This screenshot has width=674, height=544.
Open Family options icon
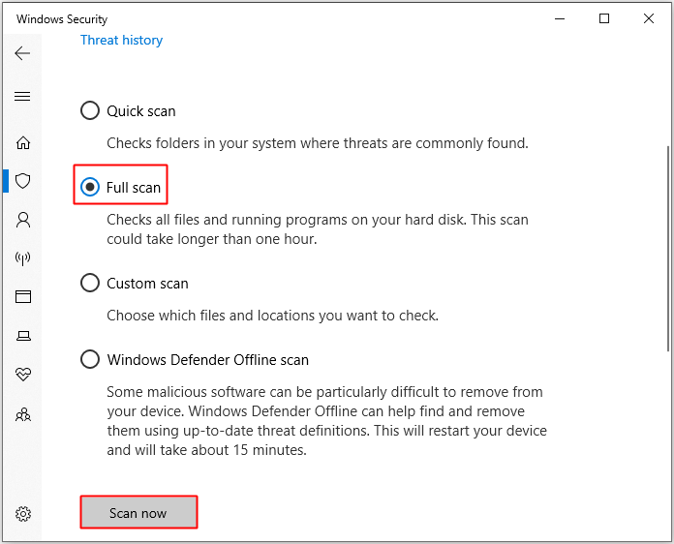pyautogui.click(x=23, y=413)
